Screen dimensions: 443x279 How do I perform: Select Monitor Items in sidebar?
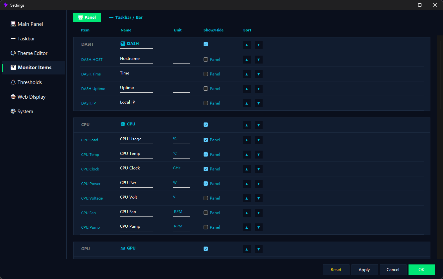[x=33, y=68]
